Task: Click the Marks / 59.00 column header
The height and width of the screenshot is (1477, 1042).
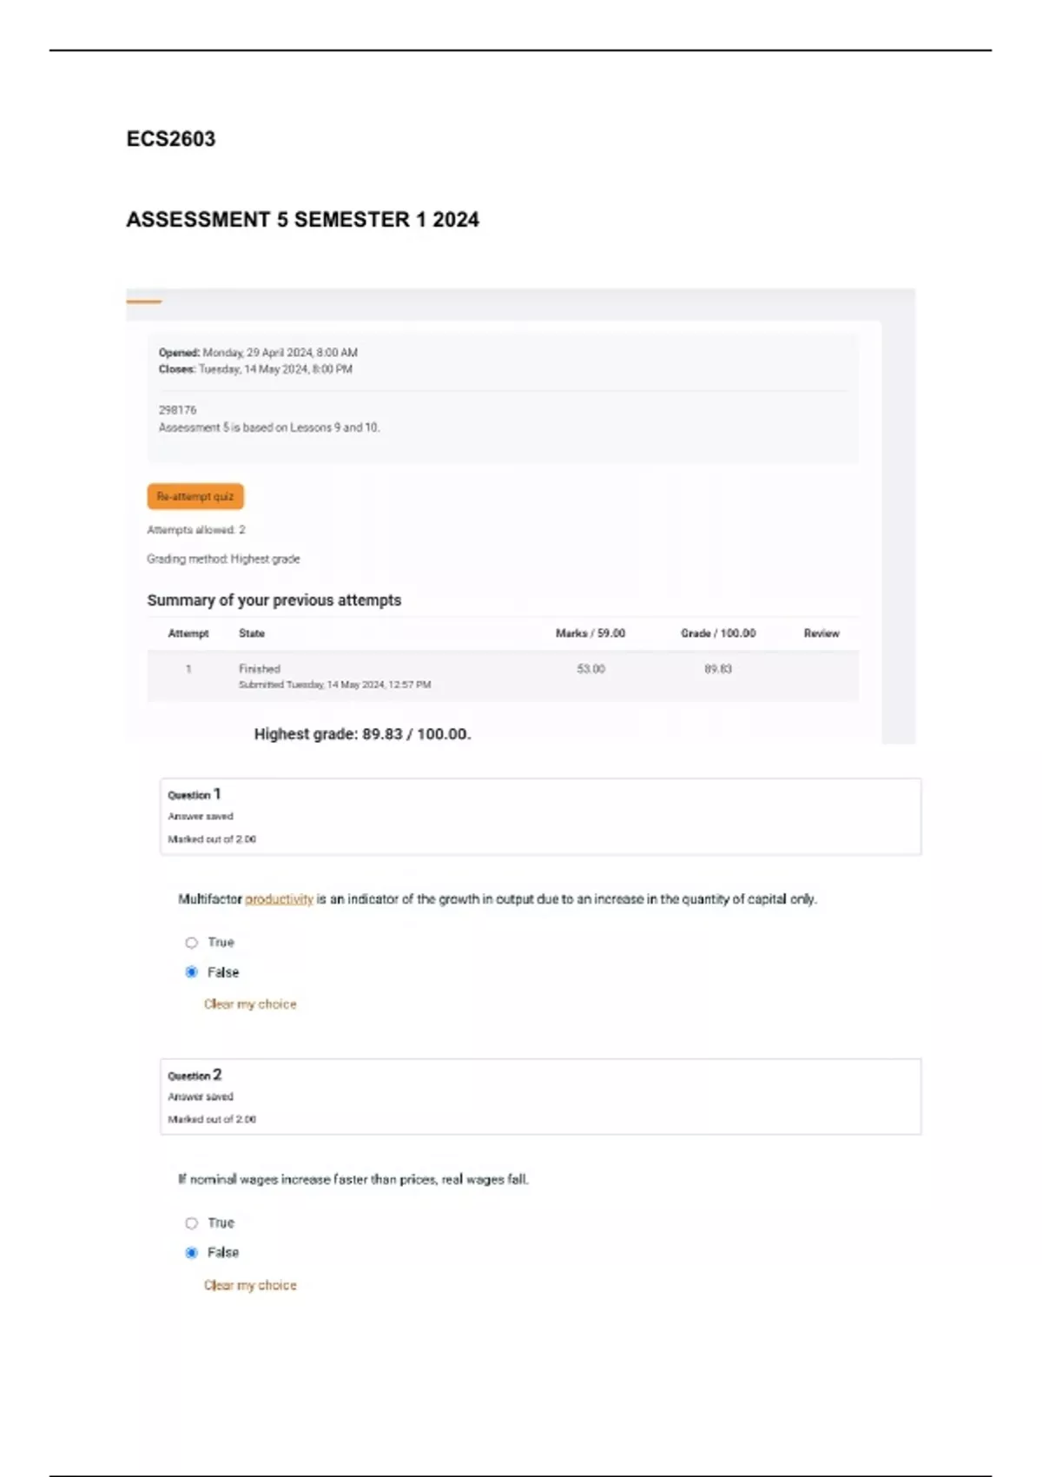Action: tap(590, 633)
